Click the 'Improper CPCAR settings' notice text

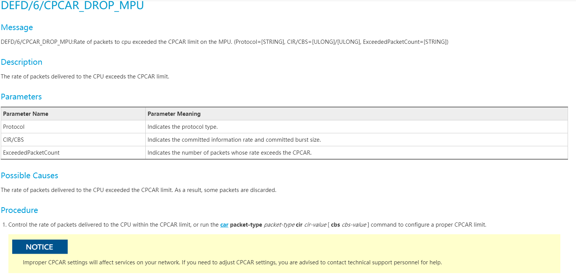click(232, 262)
